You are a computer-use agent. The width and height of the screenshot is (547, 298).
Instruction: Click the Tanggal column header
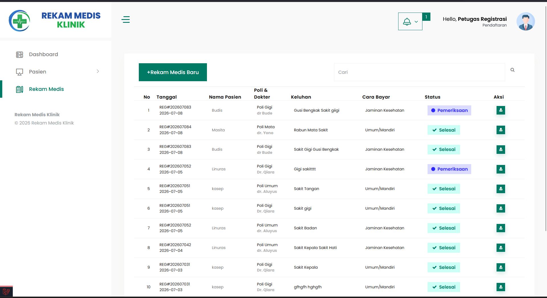[166, 97]
